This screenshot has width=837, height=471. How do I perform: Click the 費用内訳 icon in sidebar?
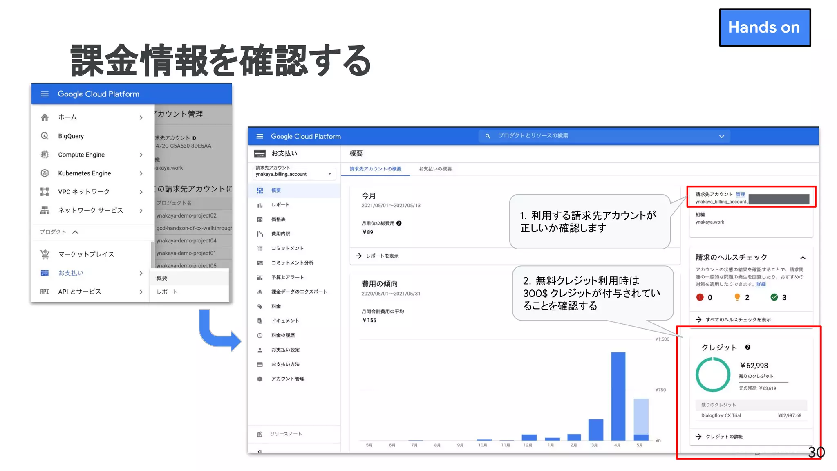[x=260, y=234]
